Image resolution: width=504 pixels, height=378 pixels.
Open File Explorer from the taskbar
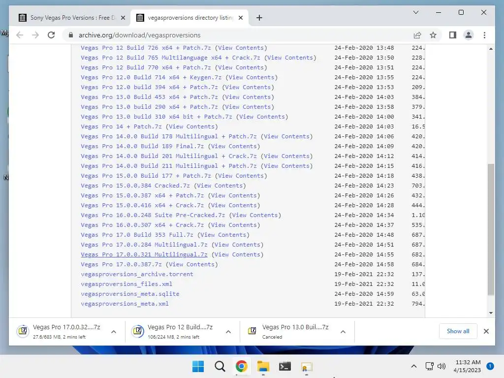point(263,366)
